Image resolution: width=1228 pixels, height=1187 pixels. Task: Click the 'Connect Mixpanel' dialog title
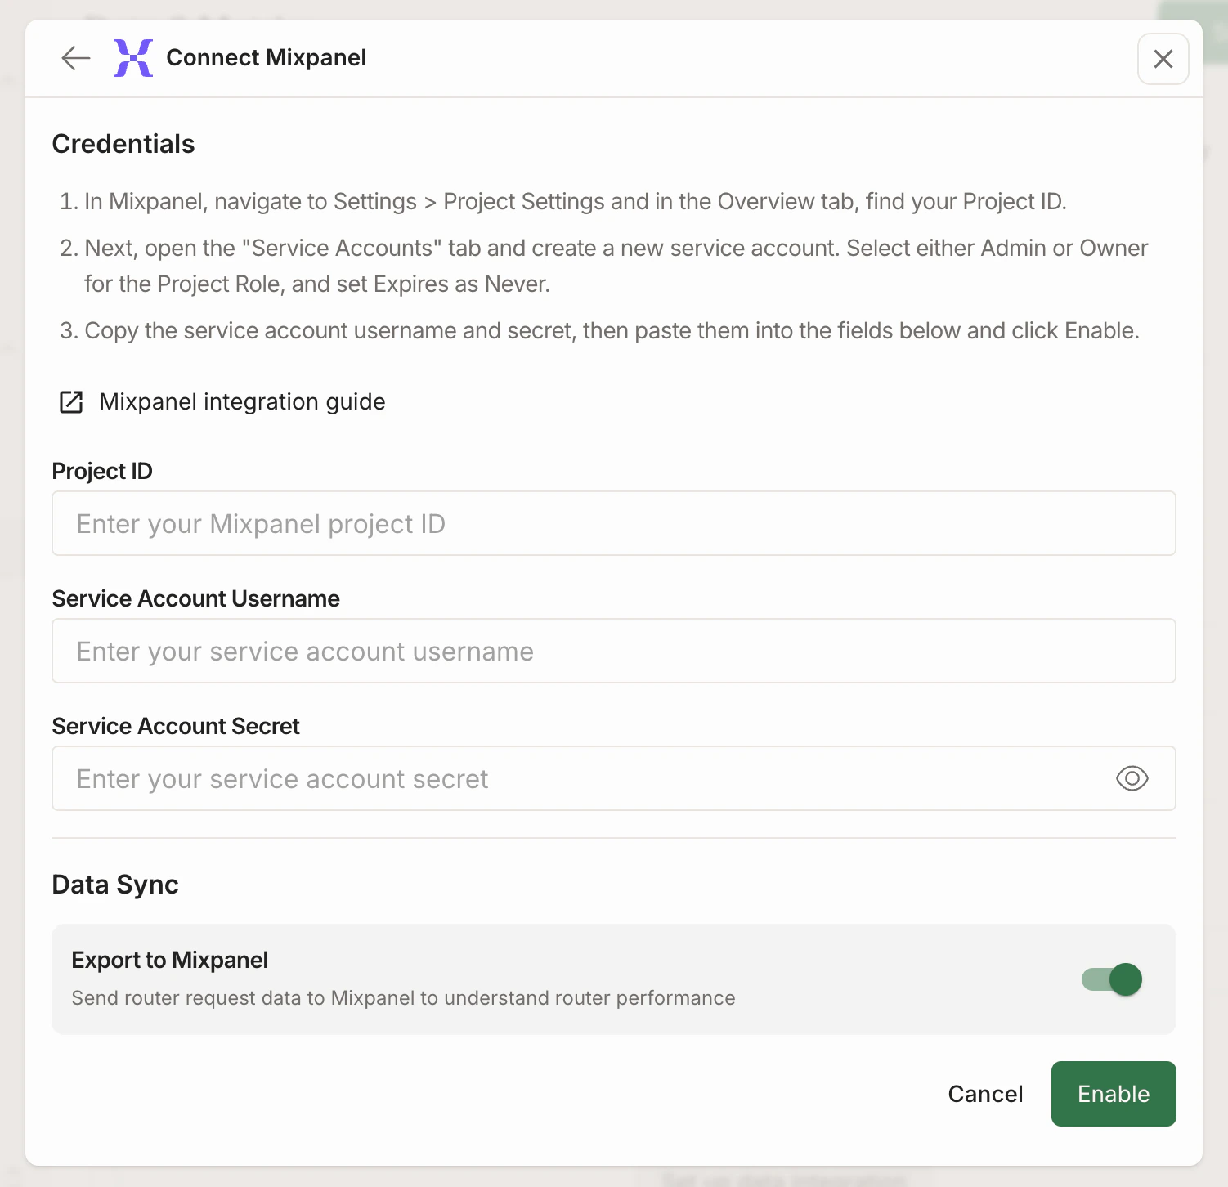(x=267, y=58)
